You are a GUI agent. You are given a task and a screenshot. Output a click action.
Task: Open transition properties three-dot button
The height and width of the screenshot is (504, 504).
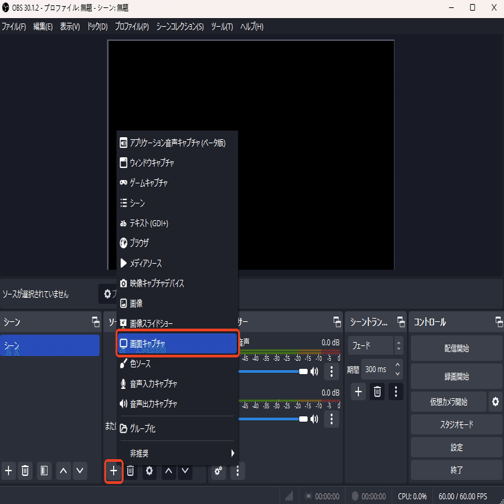click(396, 392)
